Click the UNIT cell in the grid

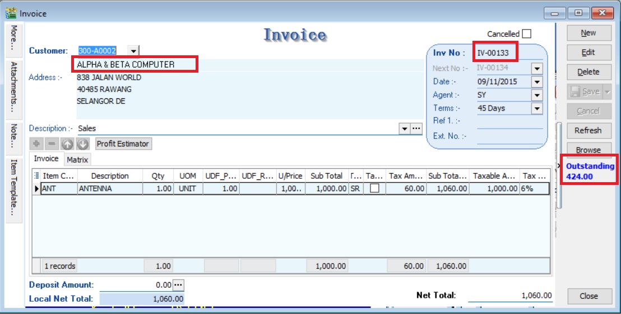[188, 189]
